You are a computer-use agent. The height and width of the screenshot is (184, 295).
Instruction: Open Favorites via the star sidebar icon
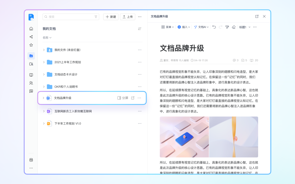(x=31, y=45)
